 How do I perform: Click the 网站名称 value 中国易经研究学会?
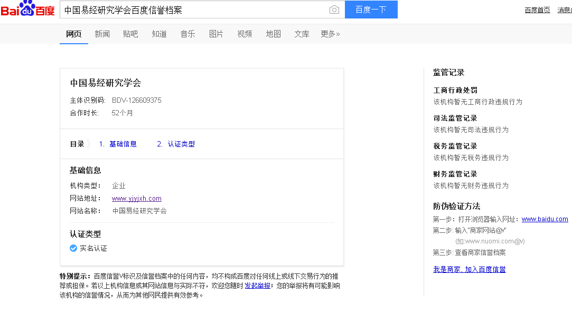139,211
